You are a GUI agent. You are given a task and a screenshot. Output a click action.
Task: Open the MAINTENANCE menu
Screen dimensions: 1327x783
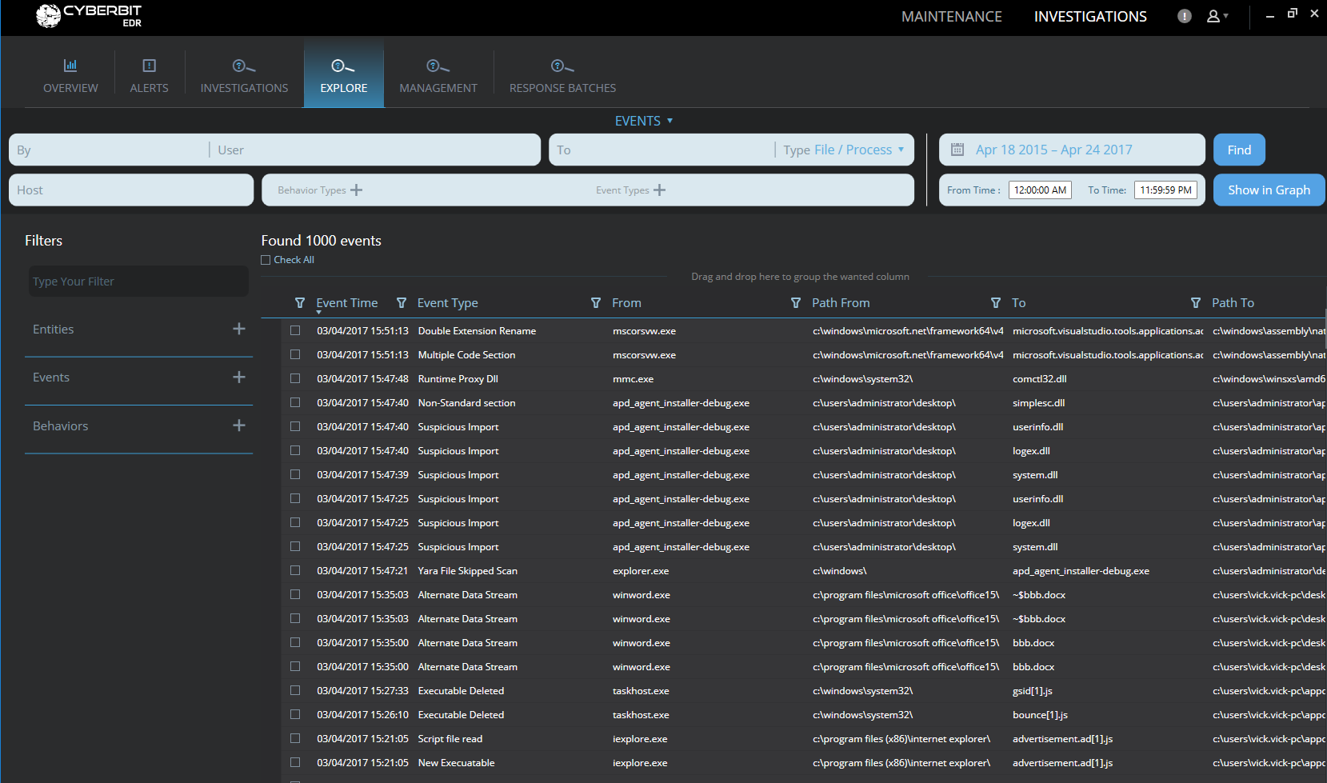tap(951, 17)
